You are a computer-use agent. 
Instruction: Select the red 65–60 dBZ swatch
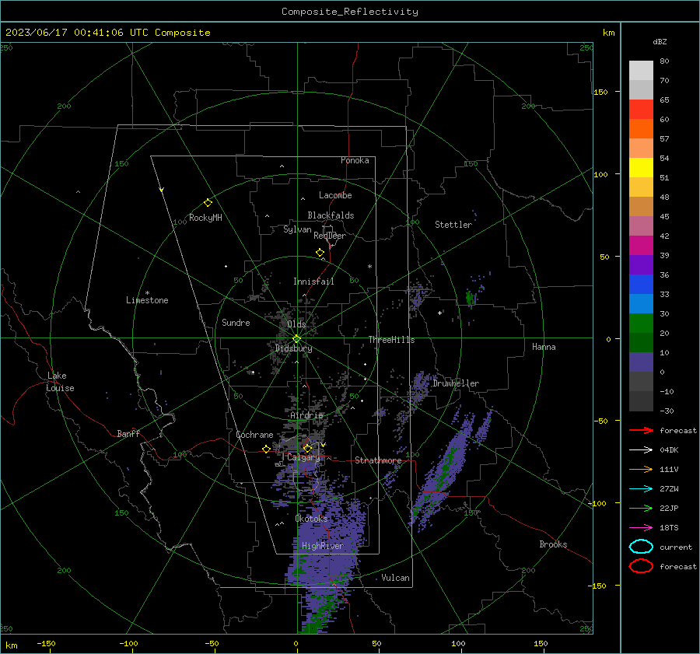coord(641,110)
